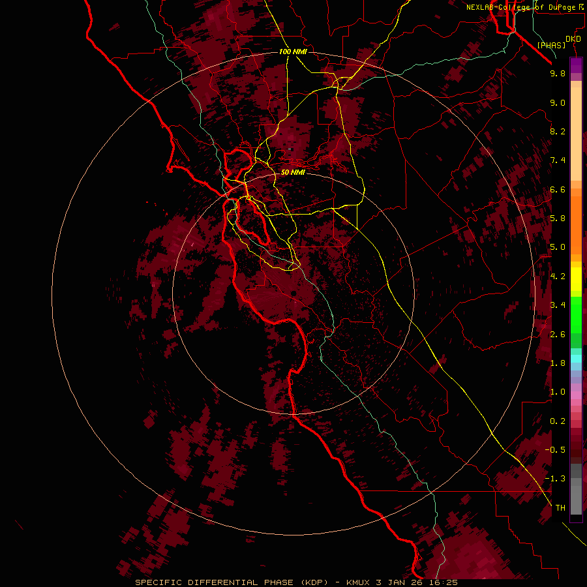This screenshot has height=587, width=587.
Task: Pick the light peach segment of the color bar
Action: pos(576,134)
